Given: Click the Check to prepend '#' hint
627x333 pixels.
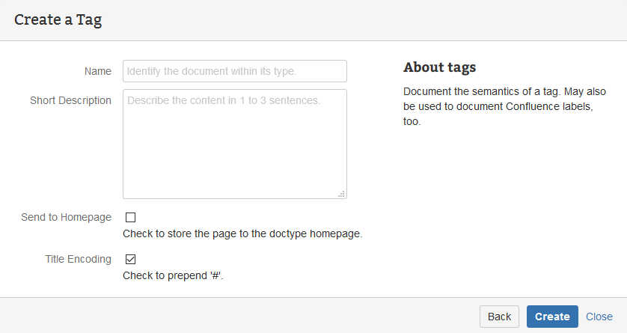Looking at the screenshot, I should [x=173, y=275].
